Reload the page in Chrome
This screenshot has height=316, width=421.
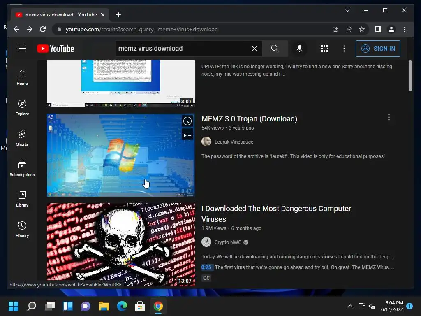tap(43, 29)
